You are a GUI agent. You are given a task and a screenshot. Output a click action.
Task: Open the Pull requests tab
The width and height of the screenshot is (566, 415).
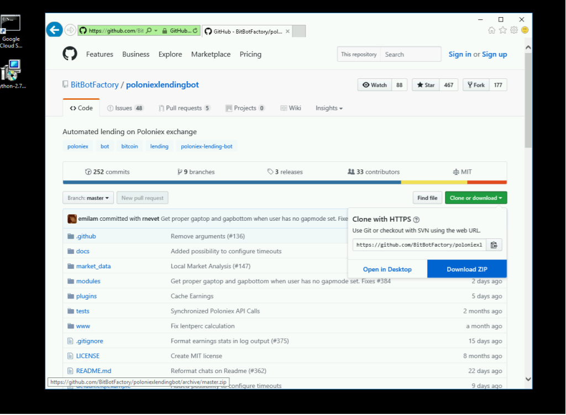coord(184,108)
